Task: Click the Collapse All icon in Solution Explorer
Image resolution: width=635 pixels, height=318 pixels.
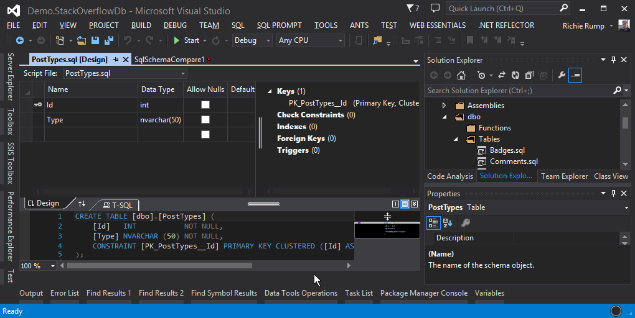Action: (x=529, y=75)
